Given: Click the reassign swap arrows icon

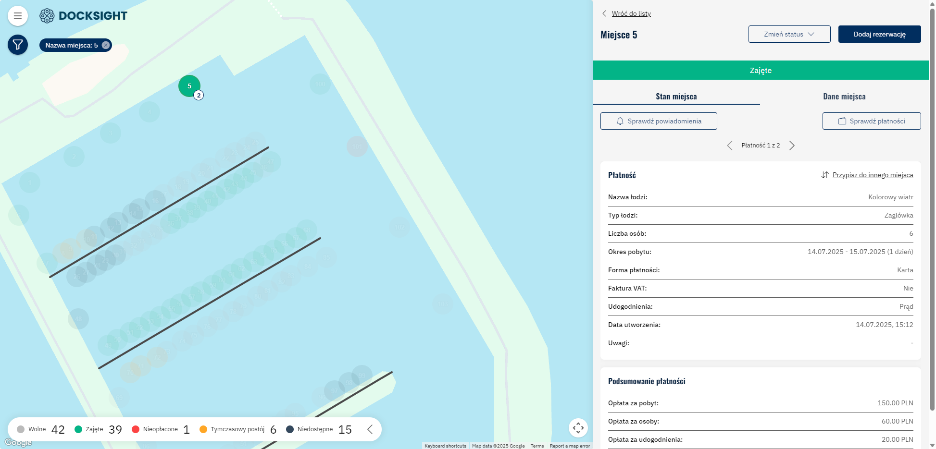Looking at the screenshot, I should point(825,175).
